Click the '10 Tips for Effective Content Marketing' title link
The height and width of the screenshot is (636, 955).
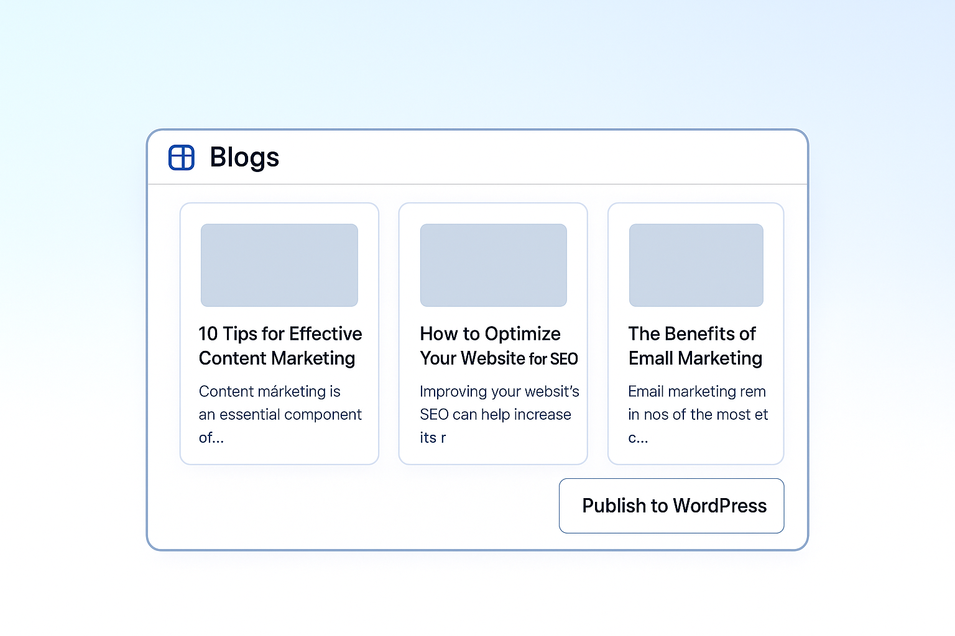coord(280,346)
